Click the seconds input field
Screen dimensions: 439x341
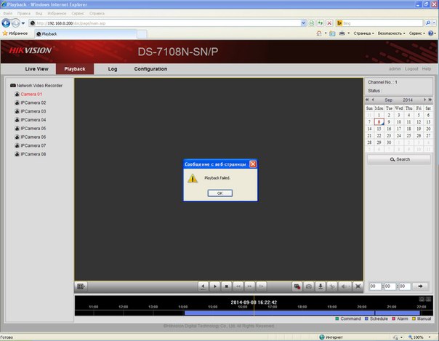(405, 286)
